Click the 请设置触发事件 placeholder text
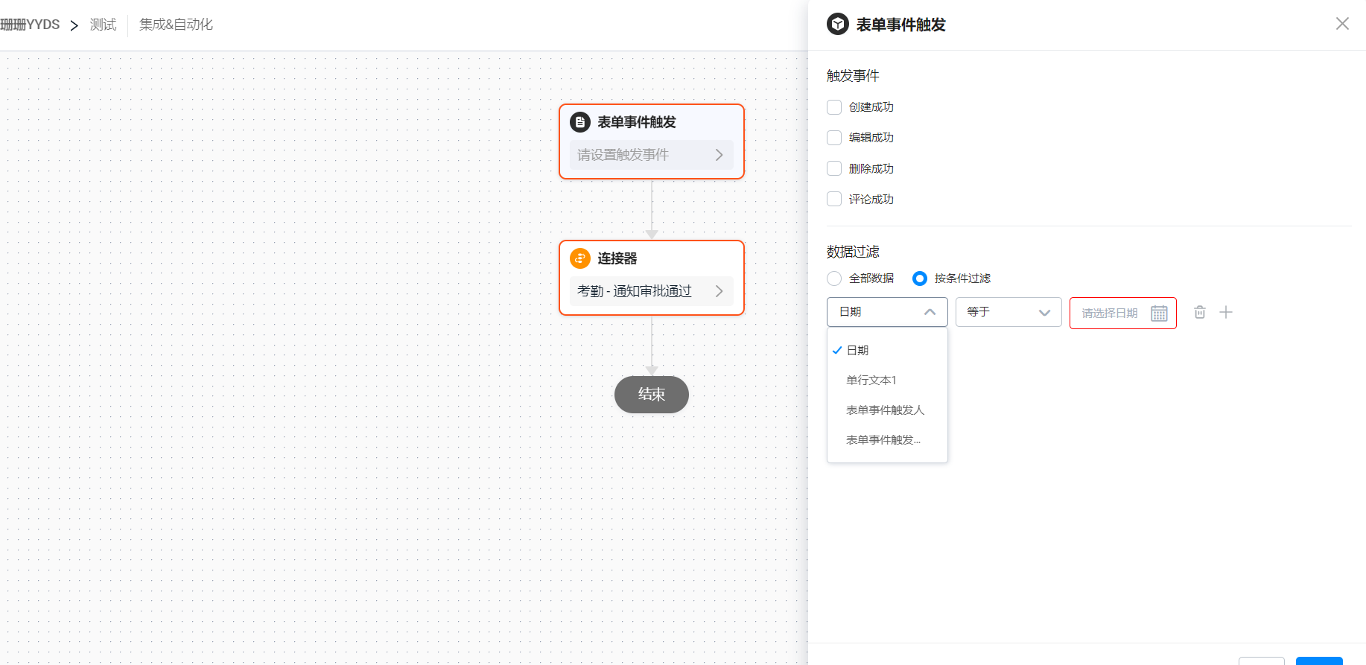 [623, 155]
